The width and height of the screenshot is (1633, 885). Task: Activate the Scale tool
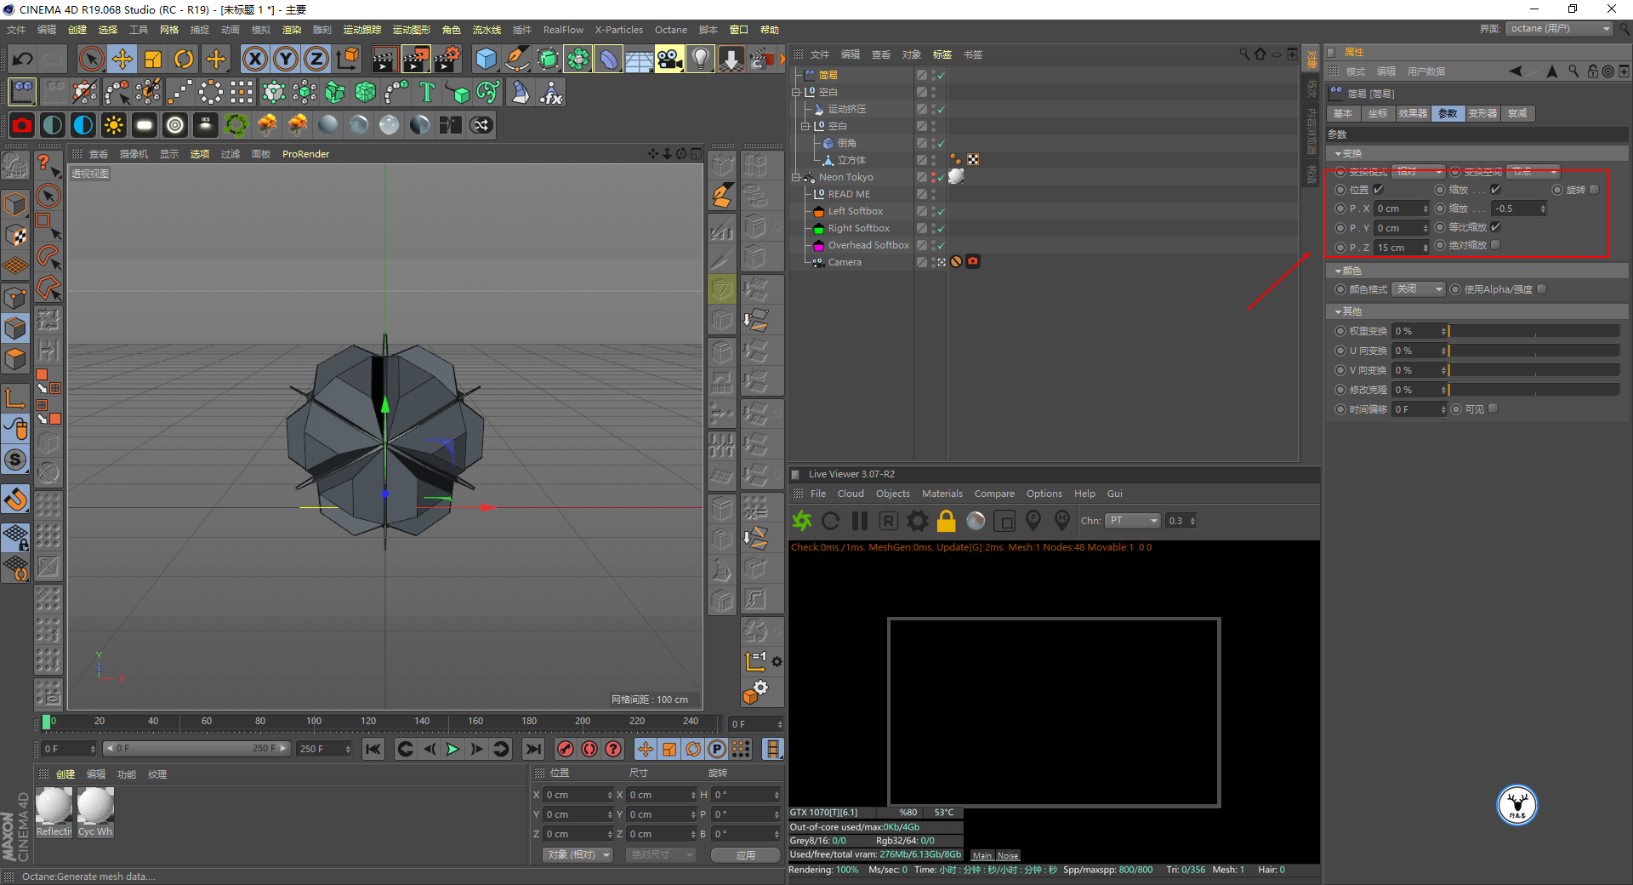pos(153,59)
